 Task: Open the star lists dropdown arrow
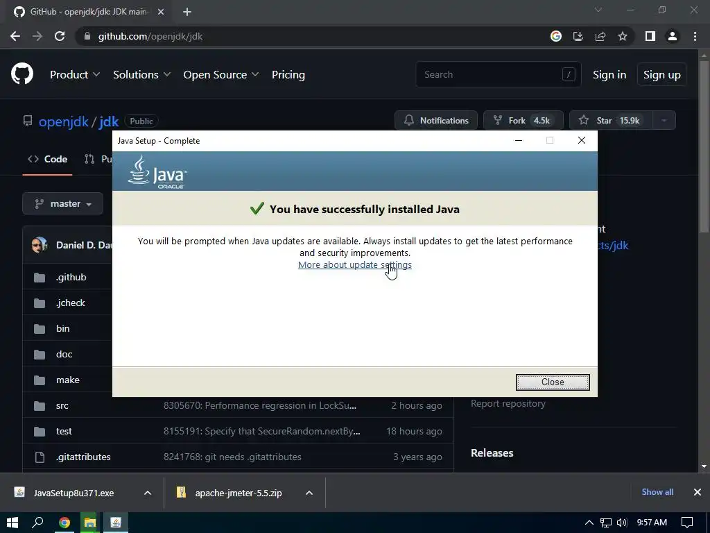tap(664, 121)
